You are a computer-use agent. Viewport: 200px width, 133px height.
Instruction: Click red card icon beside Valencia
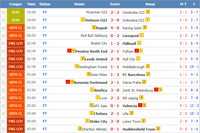[x=140, y=105]
